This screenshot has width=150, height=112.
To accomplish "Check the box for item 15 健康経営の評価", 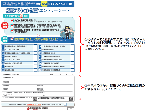I will click(x=73, y=67).
